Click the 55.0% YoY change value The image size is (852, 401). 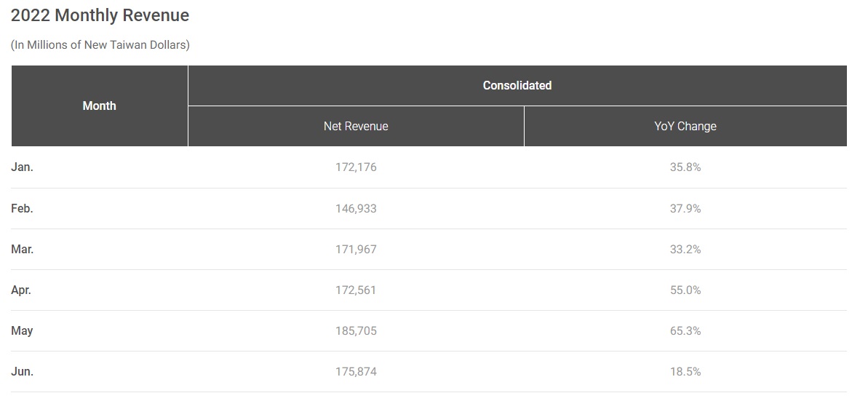click(685, 290)
